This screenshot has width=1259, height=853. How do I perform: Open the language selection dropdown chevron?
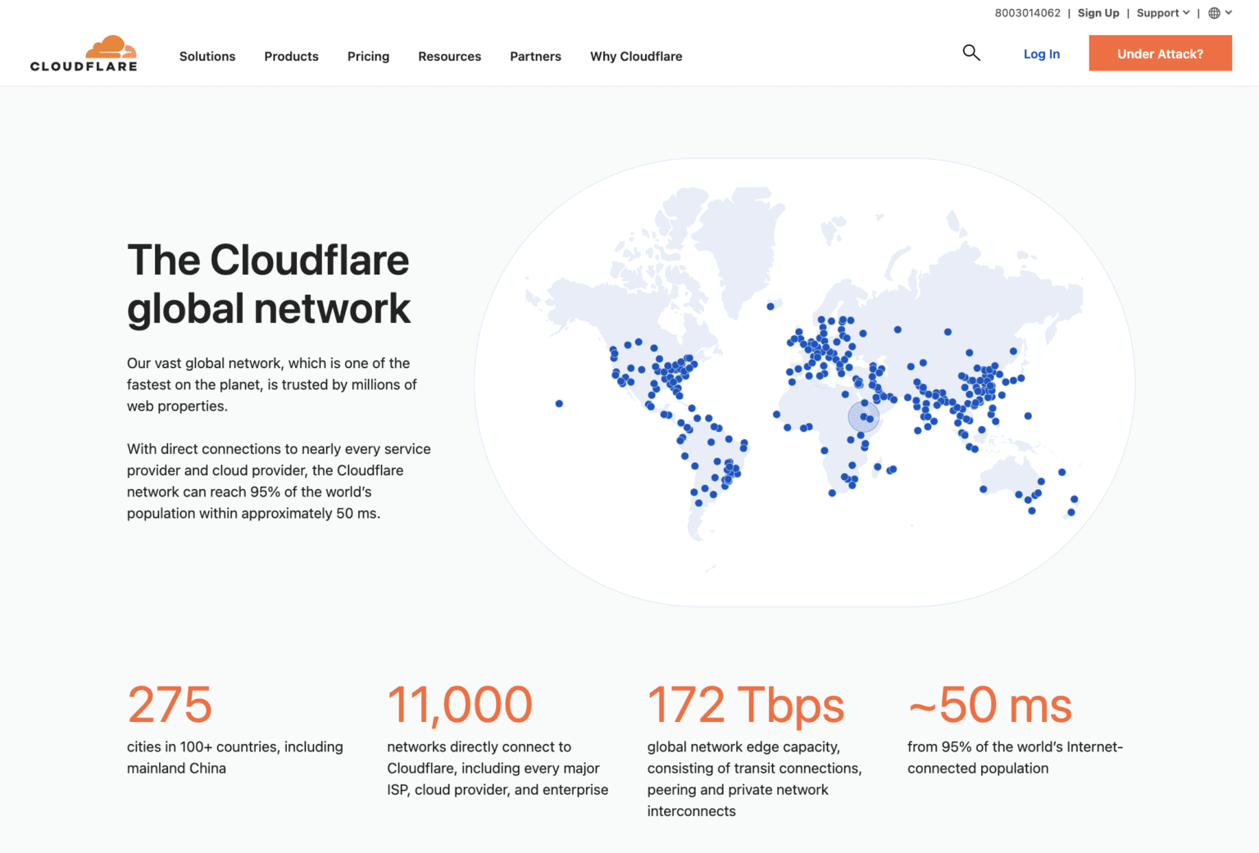pyautogui.click(x=1229, y=12)
